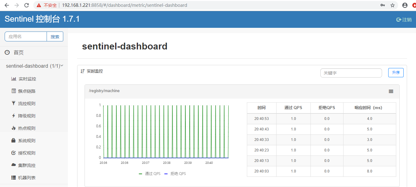This screenshot has width=416, height=187.
Task: Open 实时监控 in the sidebar
Action: [27, 79]
